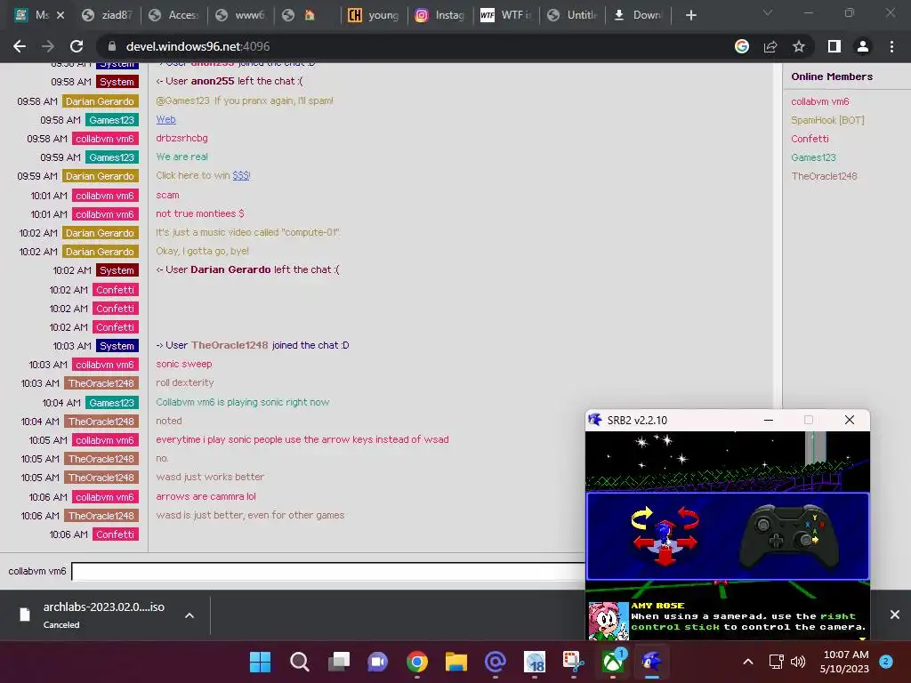Show hidden system tray icons

point(748,662)
